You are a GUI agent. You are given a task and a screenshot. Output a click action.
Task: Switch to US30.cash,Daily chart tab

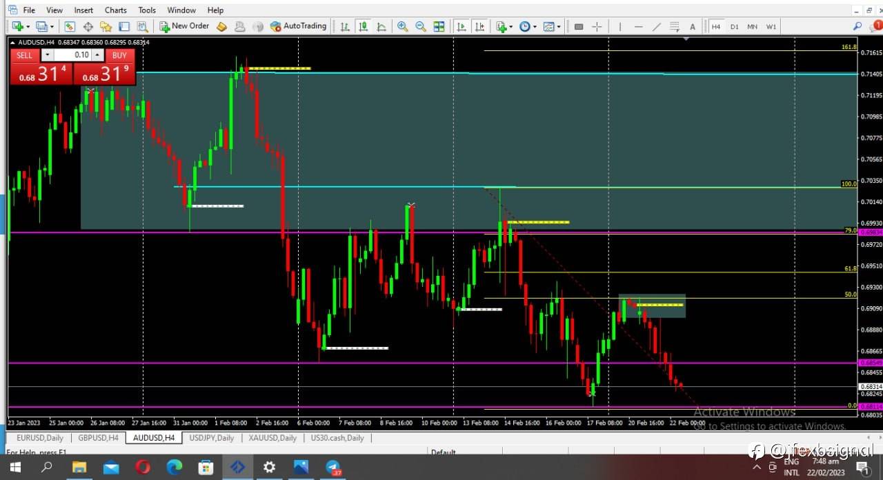(337, 438)
